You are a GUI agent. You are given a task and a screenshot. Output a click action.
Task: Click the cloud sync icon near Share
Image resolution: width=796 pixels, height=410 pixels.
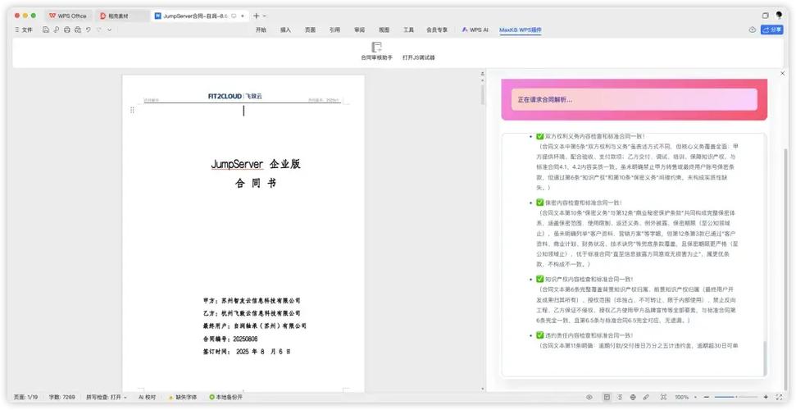point(753,30)
